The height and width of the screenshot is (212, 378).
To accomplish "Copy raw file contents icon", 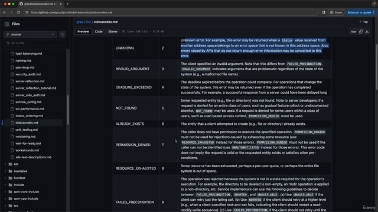I will coord(361,32).
